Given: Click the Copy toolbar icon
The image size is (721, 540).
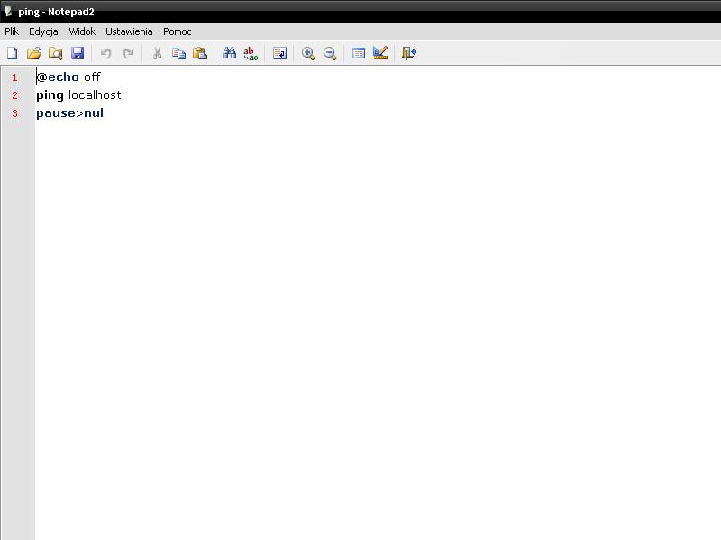Looking at the screenshot, I should click(x=178, y=53).
